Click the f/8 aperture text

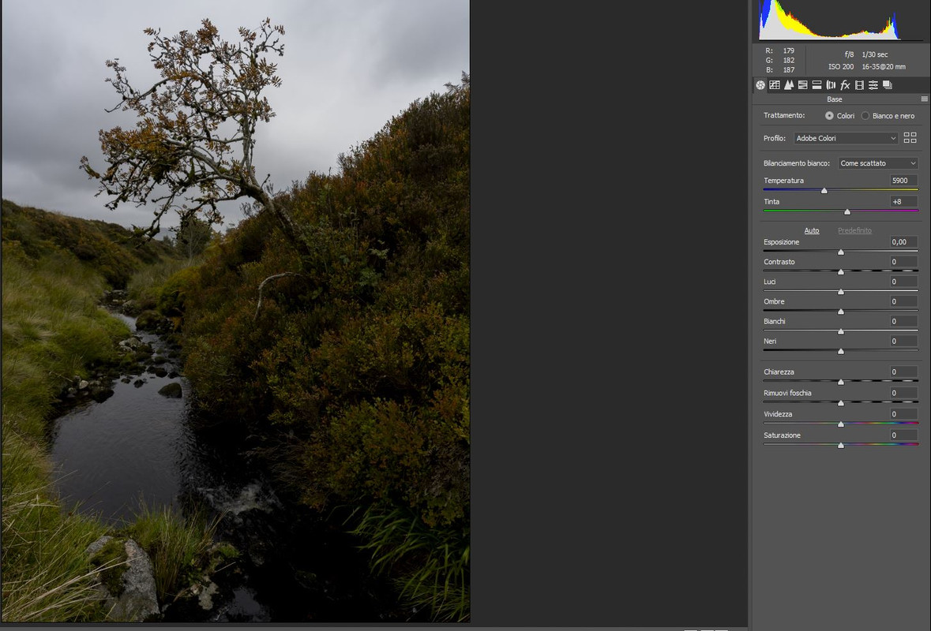point(849,54)
